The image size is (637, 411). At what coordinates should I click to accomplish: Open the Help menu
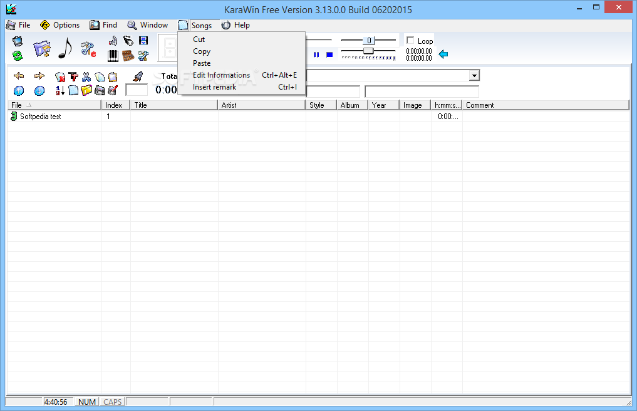(236, 25)
